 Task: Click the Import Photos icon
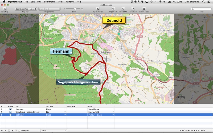[x=97, y=9]
